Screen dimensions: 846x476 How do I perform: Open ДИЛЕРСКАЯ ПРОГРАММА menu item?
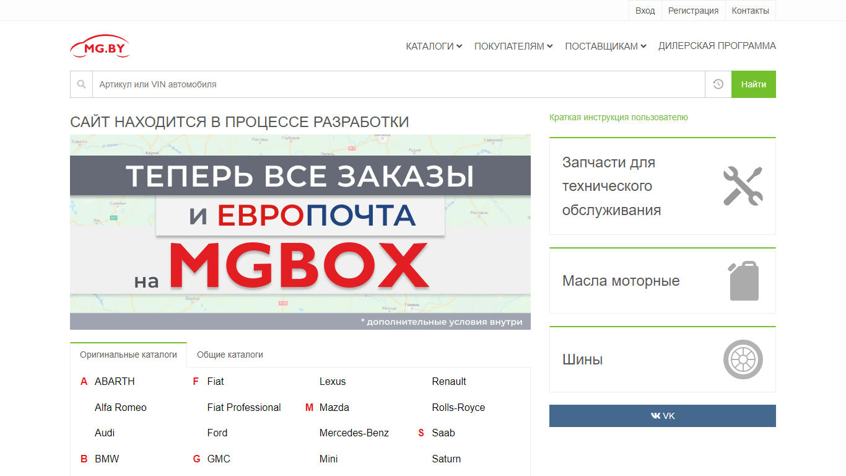pyautogui.click(x=717, y=46)
